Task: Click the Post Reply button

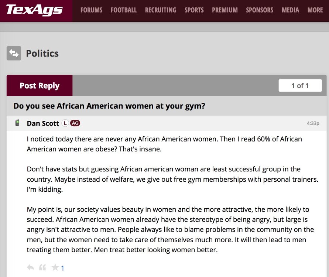Action: point(39,85)
